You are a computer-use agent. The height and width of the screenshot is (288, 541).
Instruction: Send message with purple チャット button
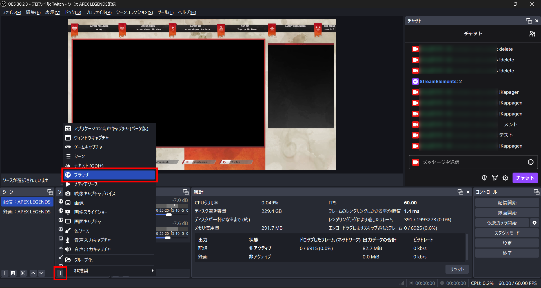point(525,178)
